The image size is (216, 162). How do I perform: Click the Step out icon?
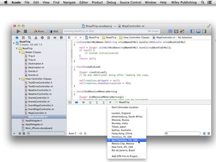tap(103, 102)
